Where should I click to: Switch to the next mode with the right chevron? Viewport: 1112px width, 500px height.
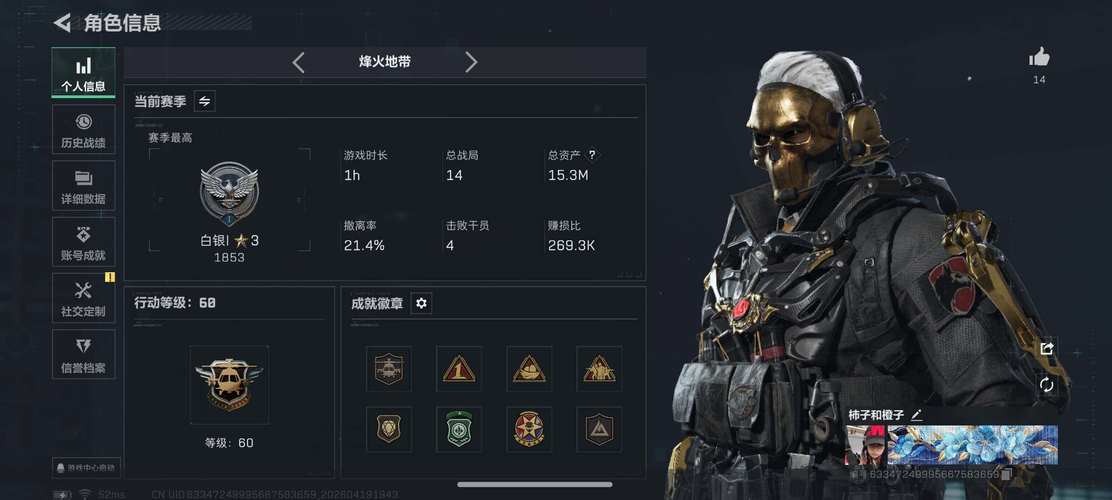(471, 62)
